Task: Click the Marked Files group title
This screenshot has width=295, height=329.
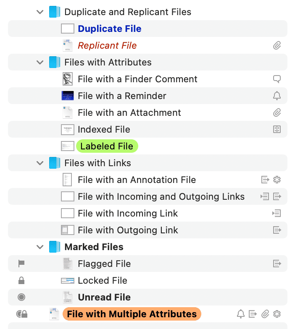Action: pos(94,247)
